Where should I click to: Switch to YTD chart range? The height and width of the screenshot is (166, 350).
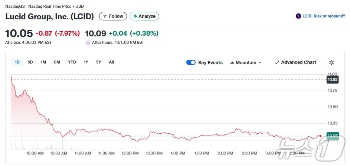(x=72, y=62)
